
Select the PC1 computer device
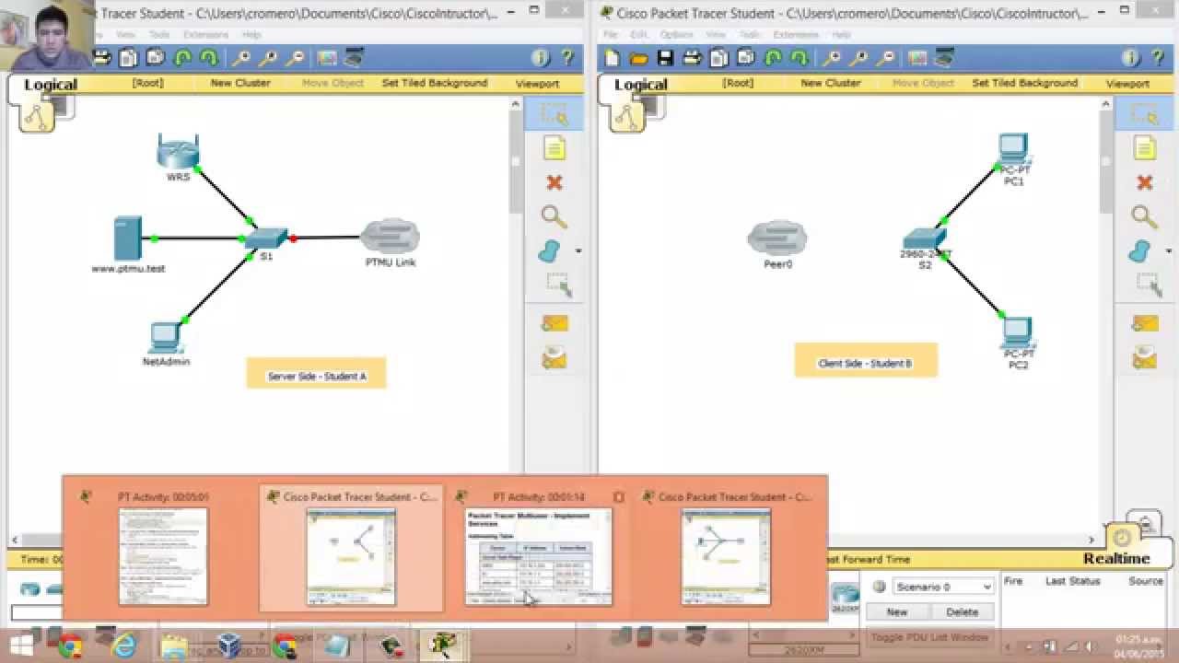coord(1013,149)
